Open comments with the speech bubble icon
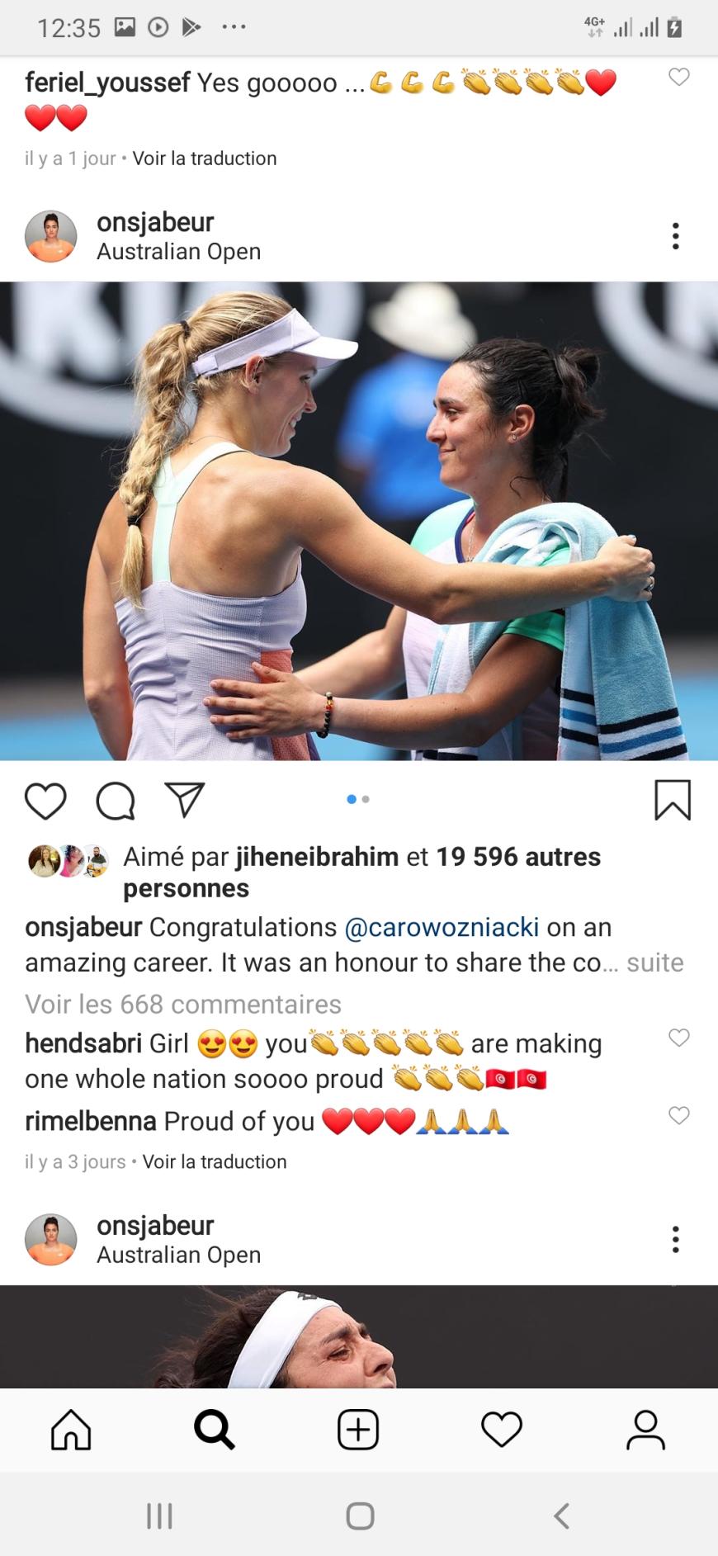 click(x=116, y=801)
